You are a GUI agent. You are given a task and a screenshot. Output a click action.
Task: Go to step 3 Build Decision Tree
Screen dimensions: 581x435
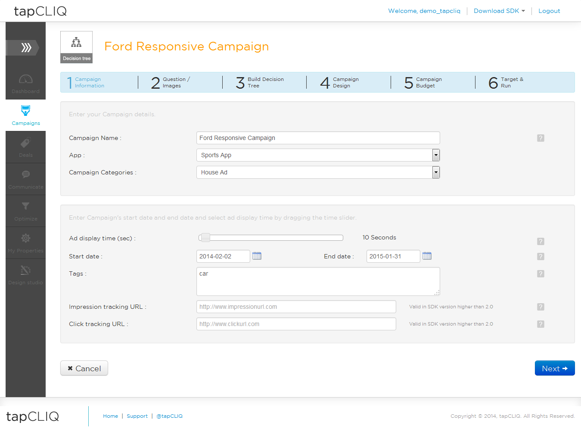260,82
